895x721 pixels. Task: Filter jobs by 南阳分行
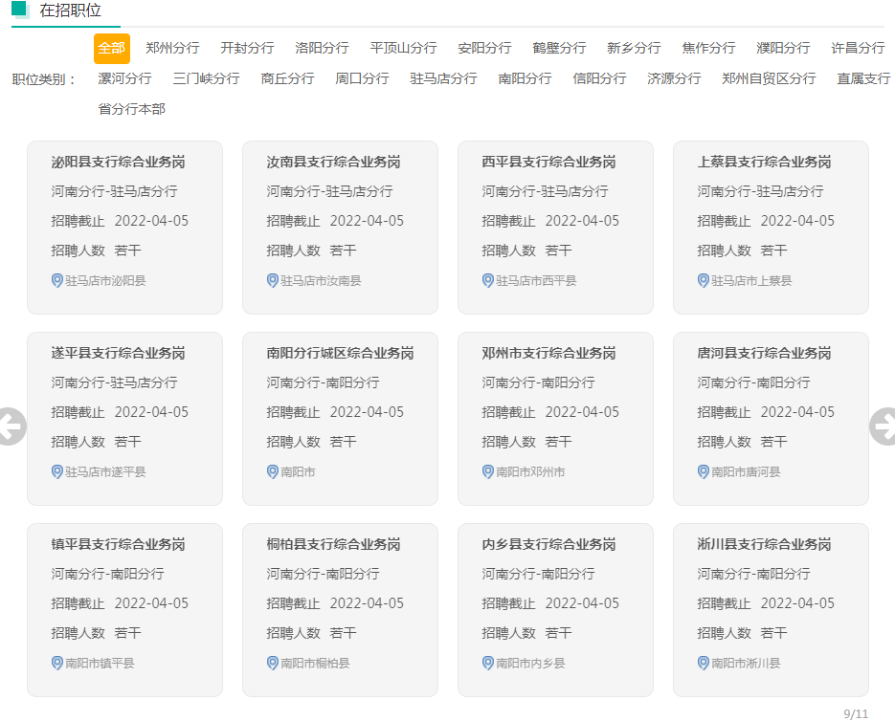[x=526, y=78]
